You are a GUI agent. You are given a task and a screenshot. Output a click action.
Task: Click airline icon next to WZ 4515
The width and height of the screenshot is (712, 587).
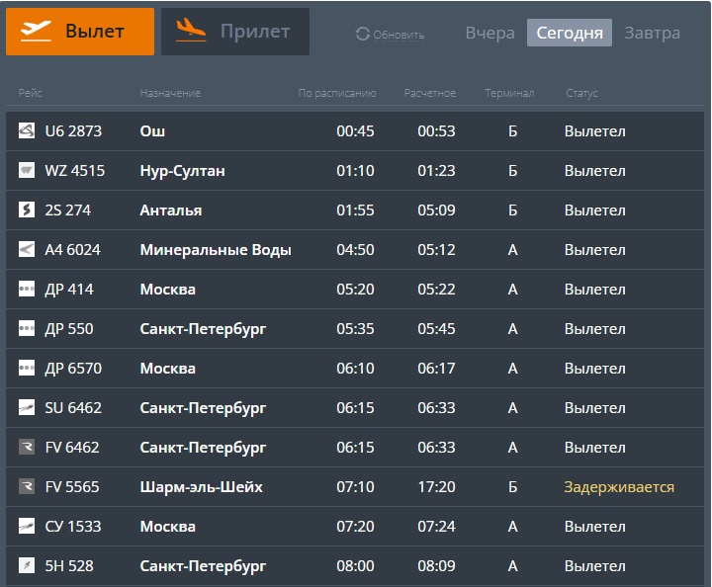pyautogui.click(x=27, y=171)
